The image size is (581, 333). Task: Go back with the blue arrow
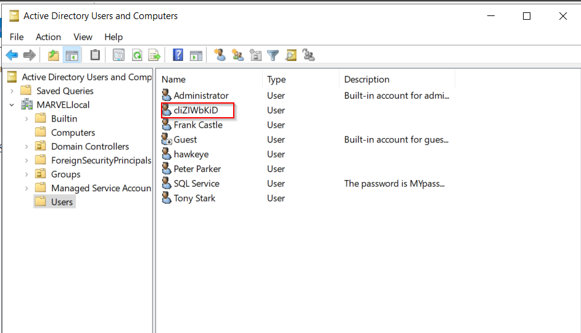click(12, 55)
